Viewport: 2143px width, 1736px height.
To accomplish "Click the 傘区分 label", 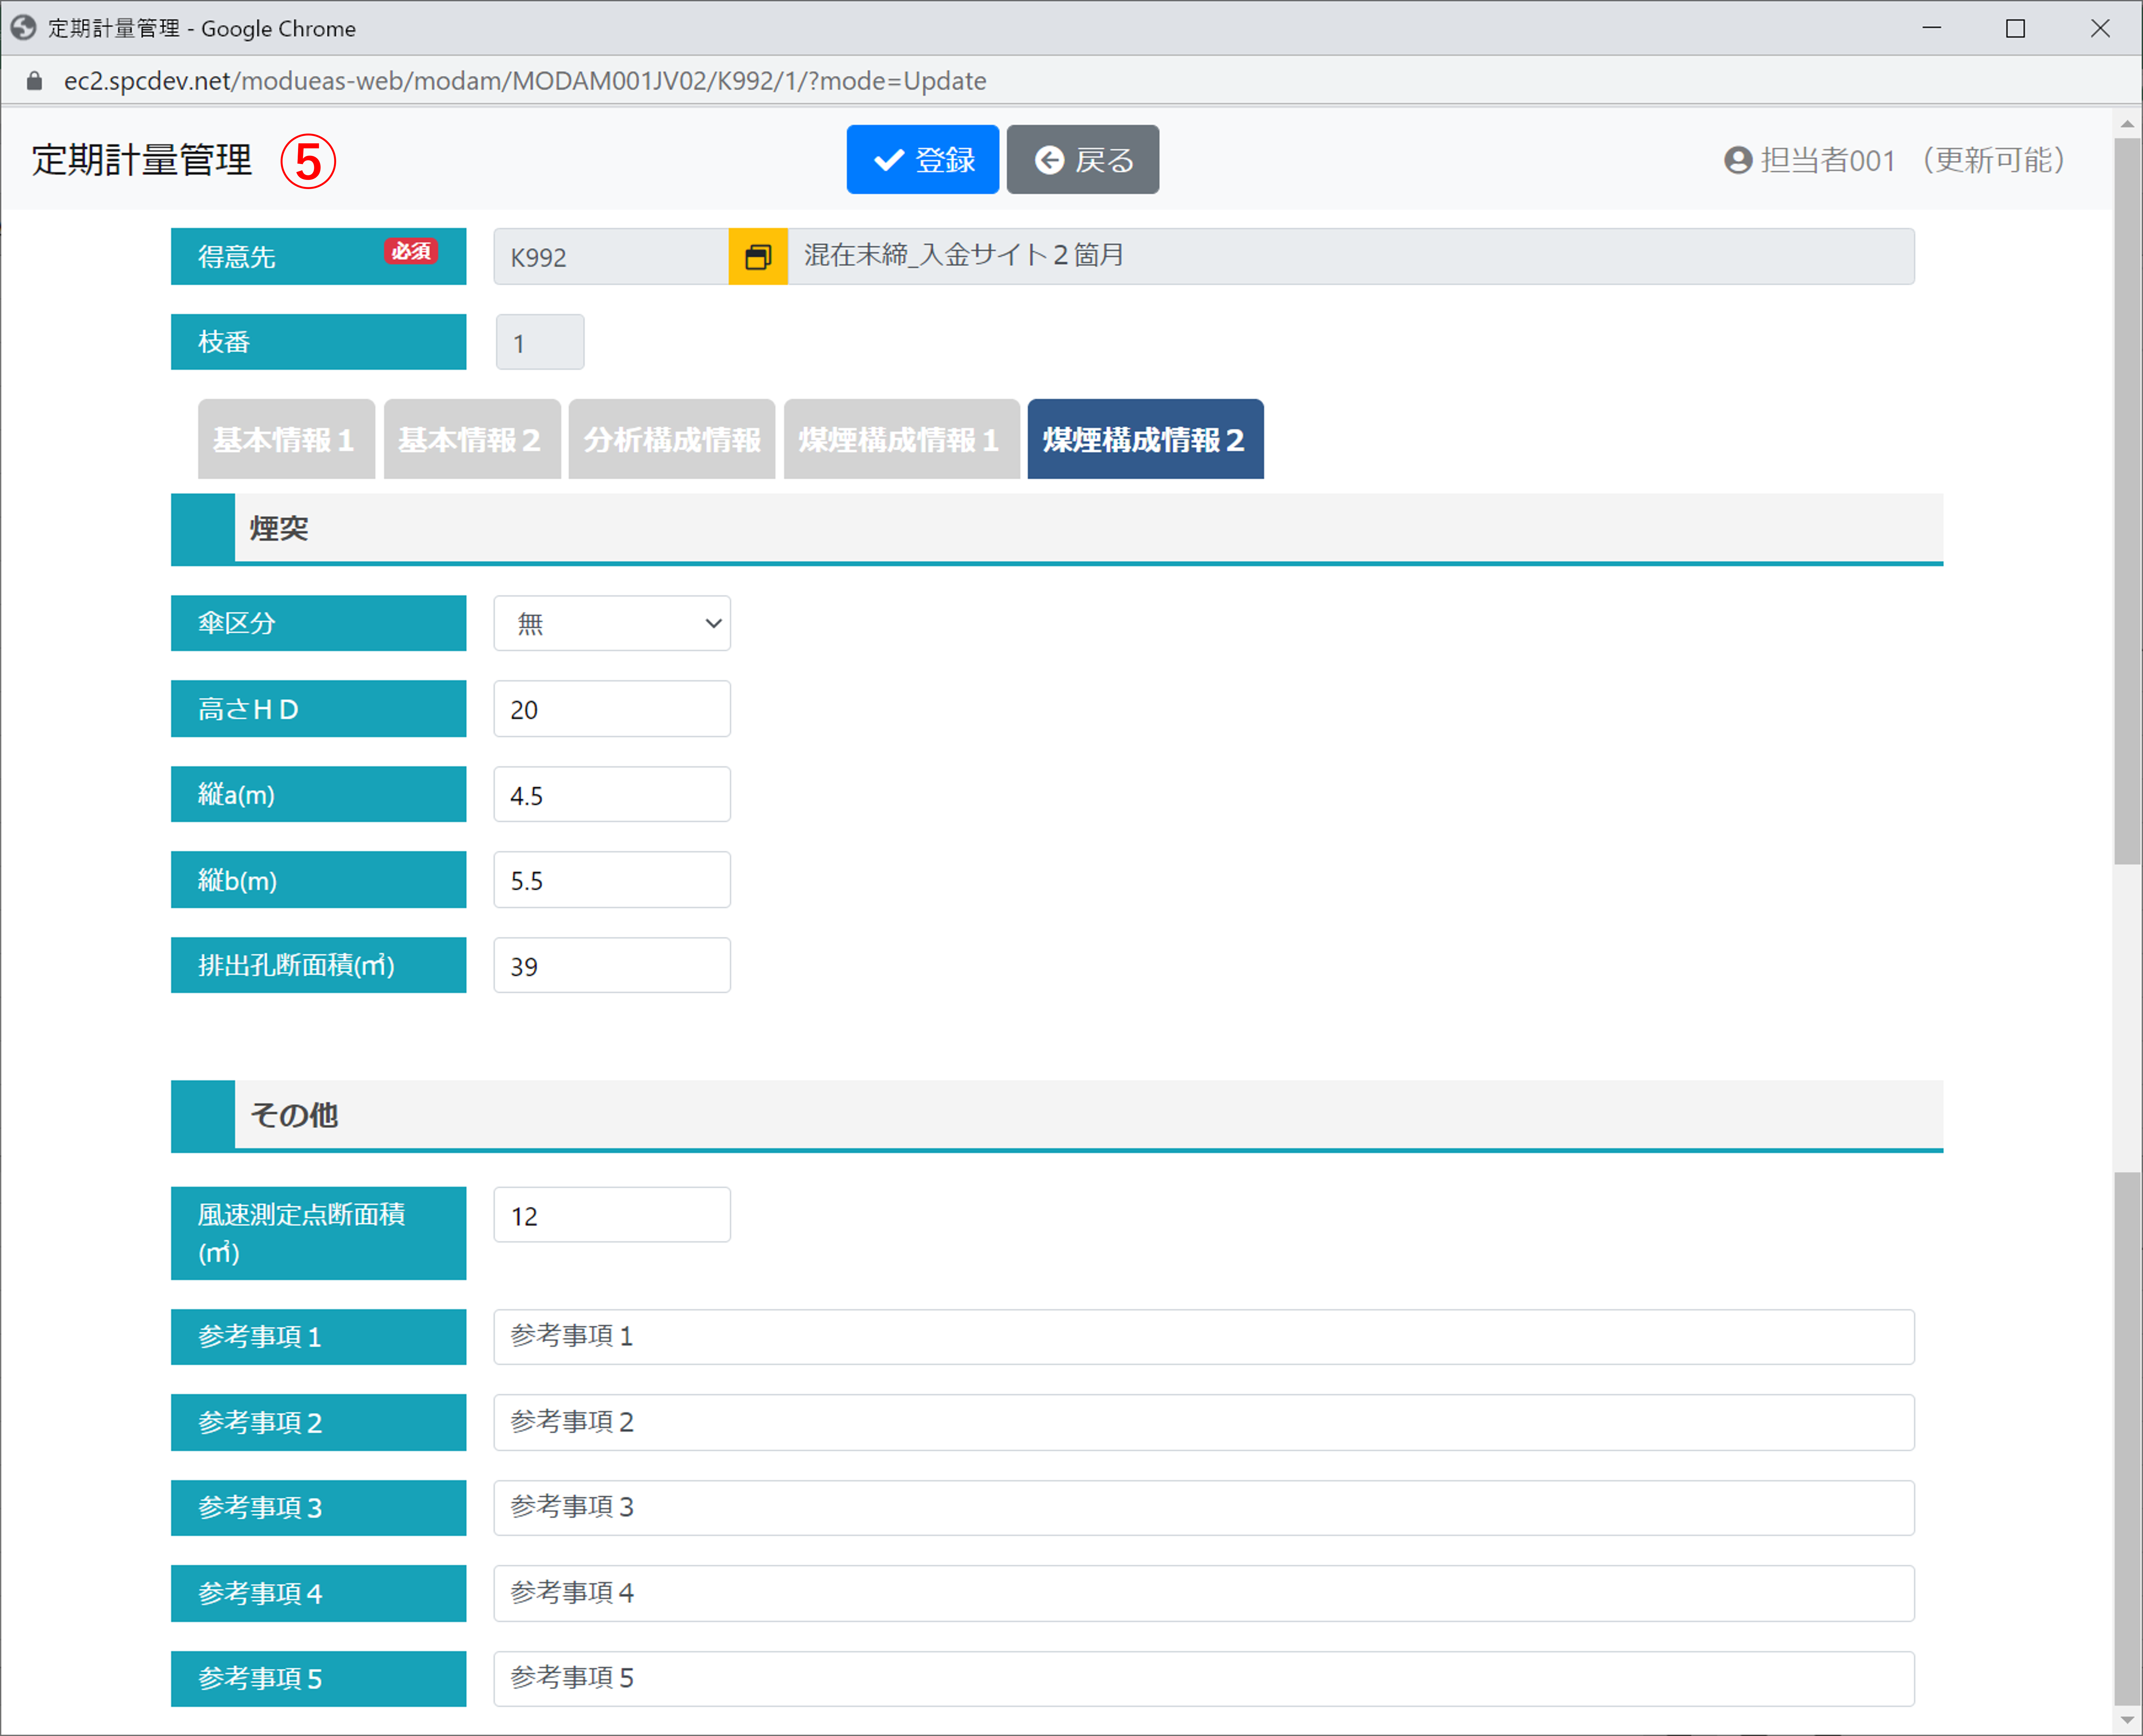I will pyautogui.click(x=318, y=623).
